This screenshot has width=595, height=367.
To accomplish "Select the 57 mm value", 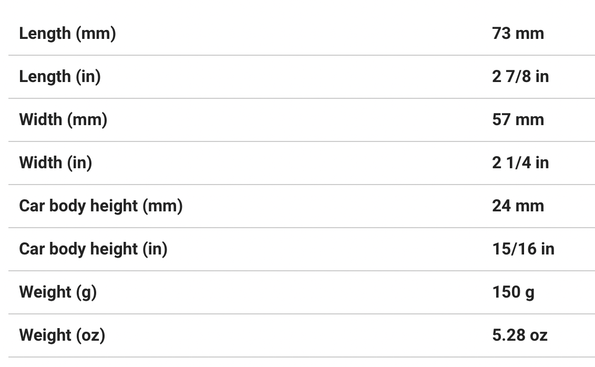I will pyautogui.click(x=518, y=120).
